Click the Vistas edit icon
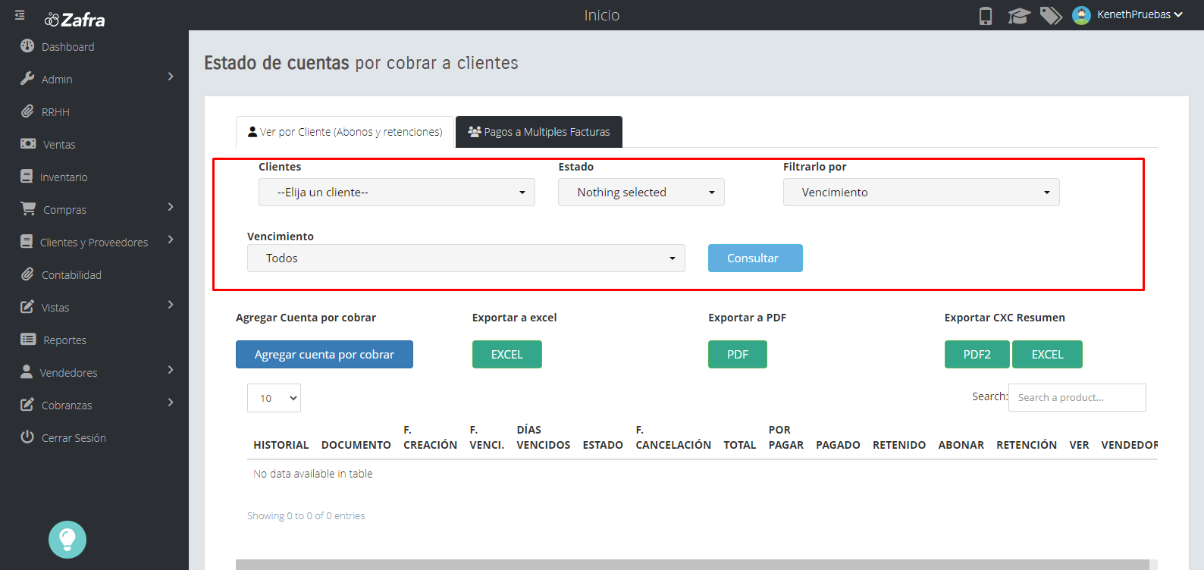This screenshot has width=1204, height=570. coord(27,306)
